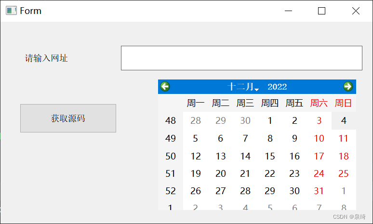This screenshot has width=373, height=224.
Task: Select December 22 in the calendar
Action: pyautogui.click(x=270, y=173)
